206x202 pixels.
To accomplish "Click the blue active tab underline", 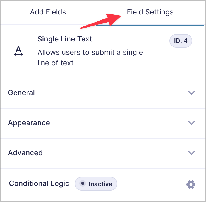I will pyautogui.click(x=150, y=26).
